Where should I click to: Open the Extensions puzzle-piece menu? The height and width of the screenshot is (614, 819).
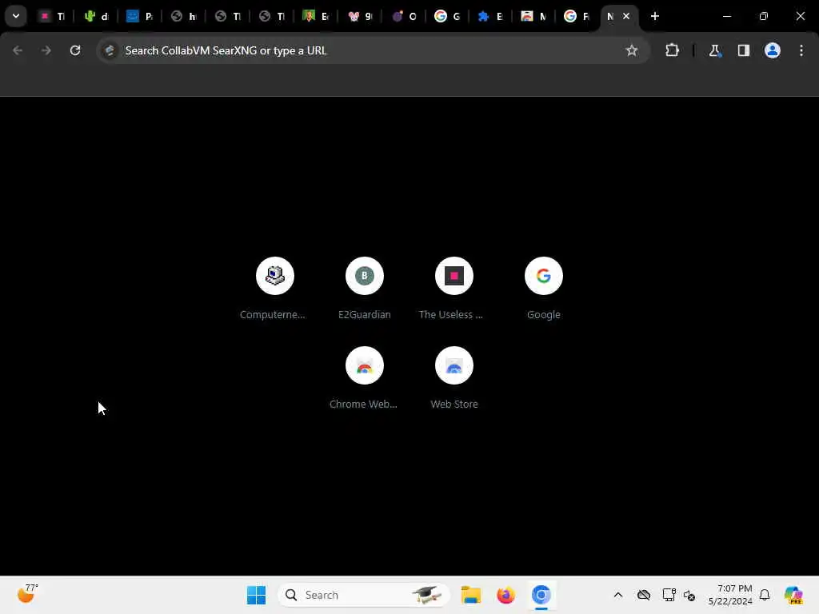pos(672,50)
